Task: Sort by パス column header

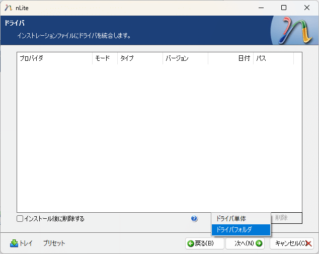Action: coord(273,58)
